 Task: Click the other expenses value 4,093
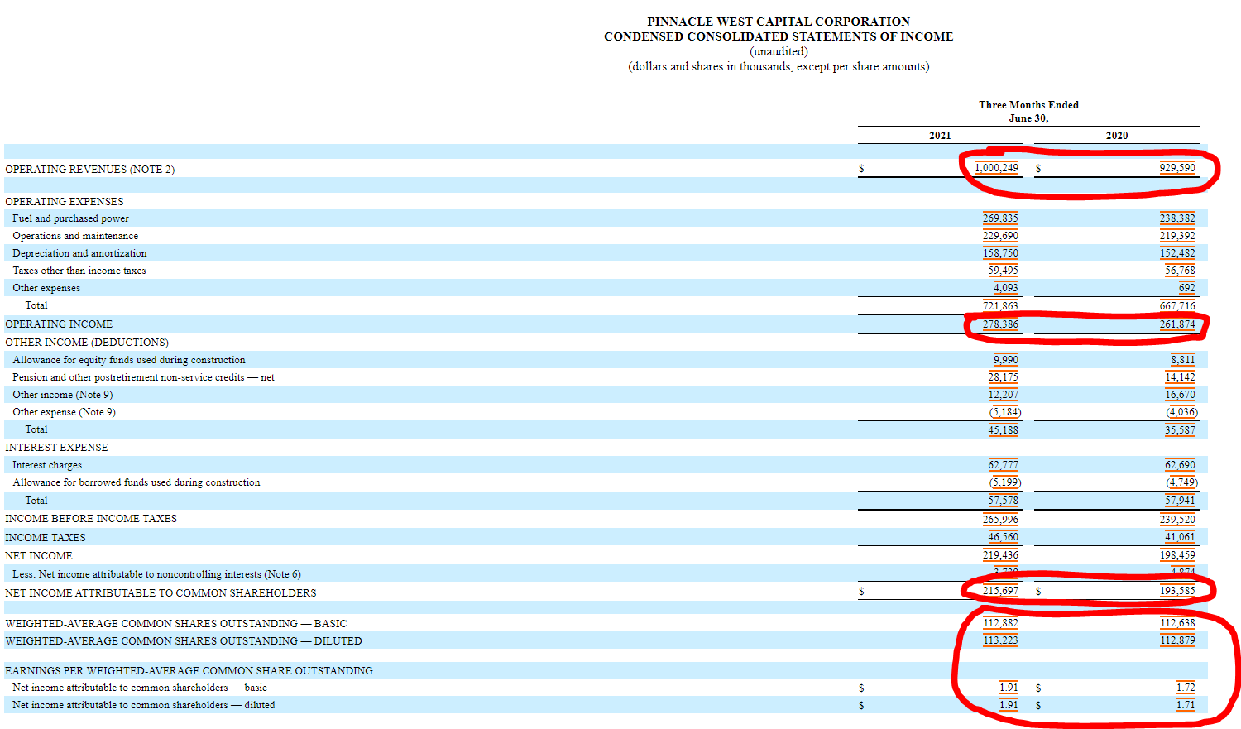tap(1006, 288)
